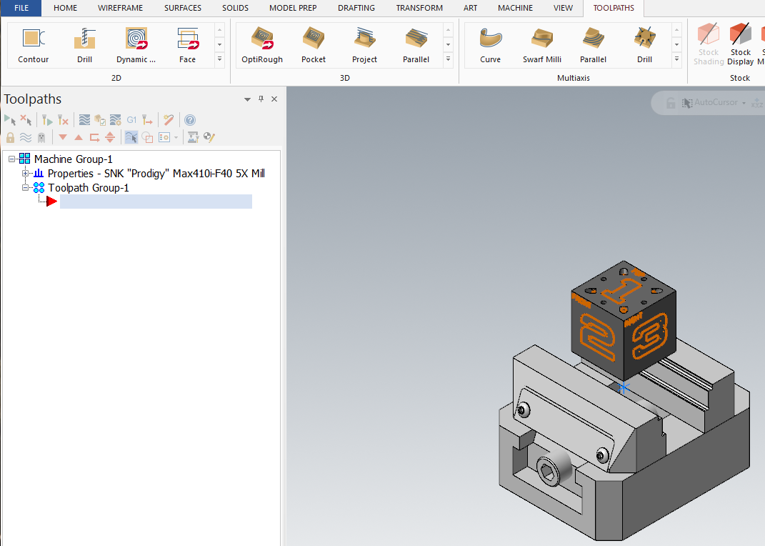The width and height of the screenshot is (765, 546).
Task: Open simulator options icon
Action: tap(116, 119)
